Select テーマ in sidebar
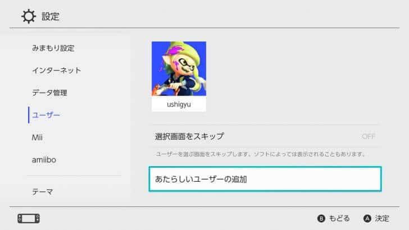Viewport: 409px width, 230px height. [x=43, y=192]
